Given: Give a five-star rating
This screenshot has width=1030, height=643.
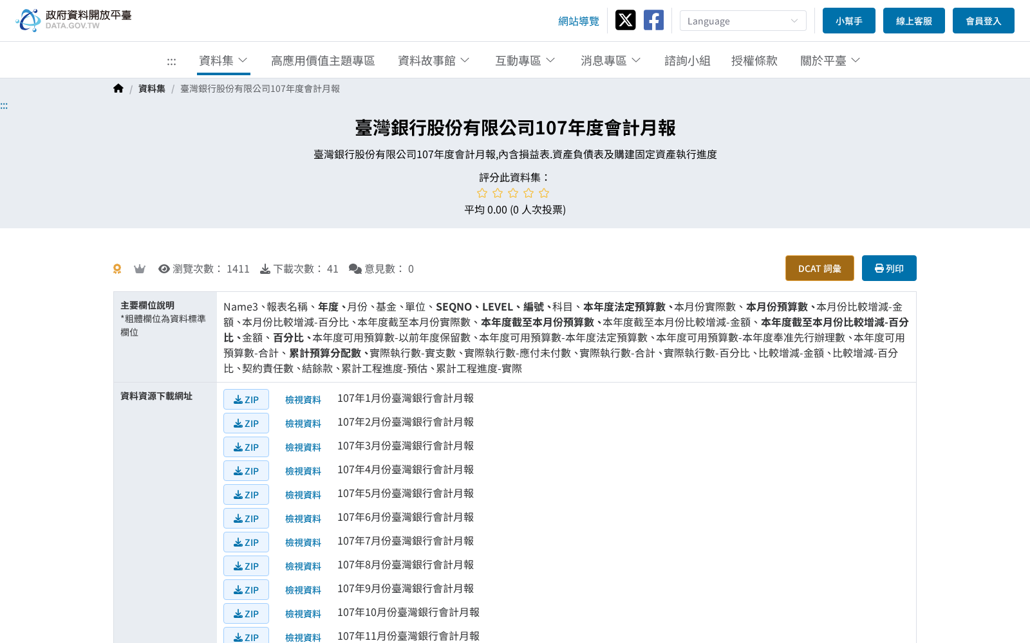Looking at the screenshot, I should (544, 193).
